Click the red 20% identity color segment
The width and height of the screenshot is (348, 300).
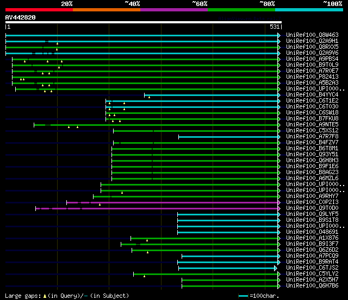[x=39, y=10]
